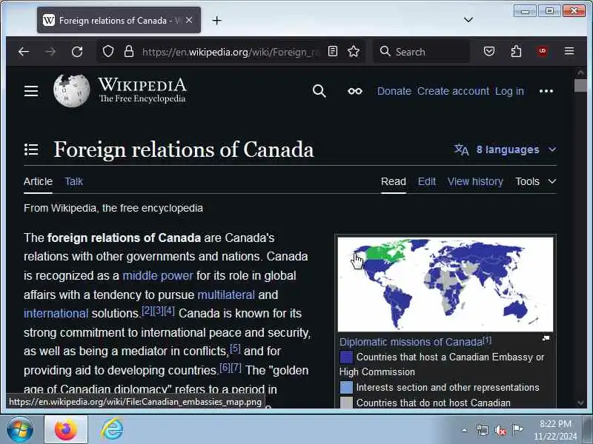Show hidden system tray icons arrow
This screenshot has width=593, height=444.
[464, 430]
